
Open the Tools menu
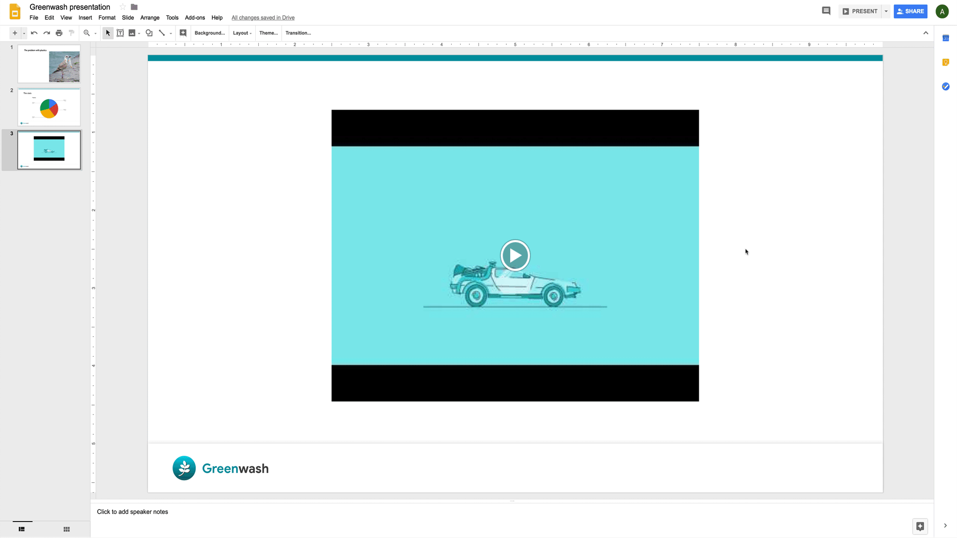172,17
